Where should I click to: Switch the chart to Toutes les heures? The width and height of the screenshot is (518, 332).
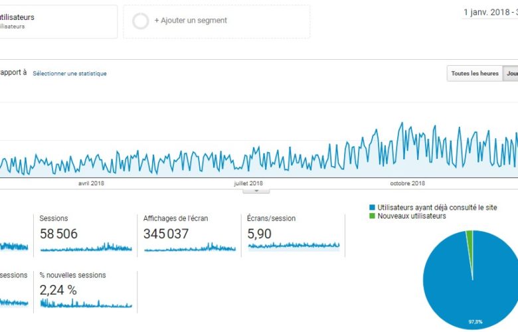[475, 73]
